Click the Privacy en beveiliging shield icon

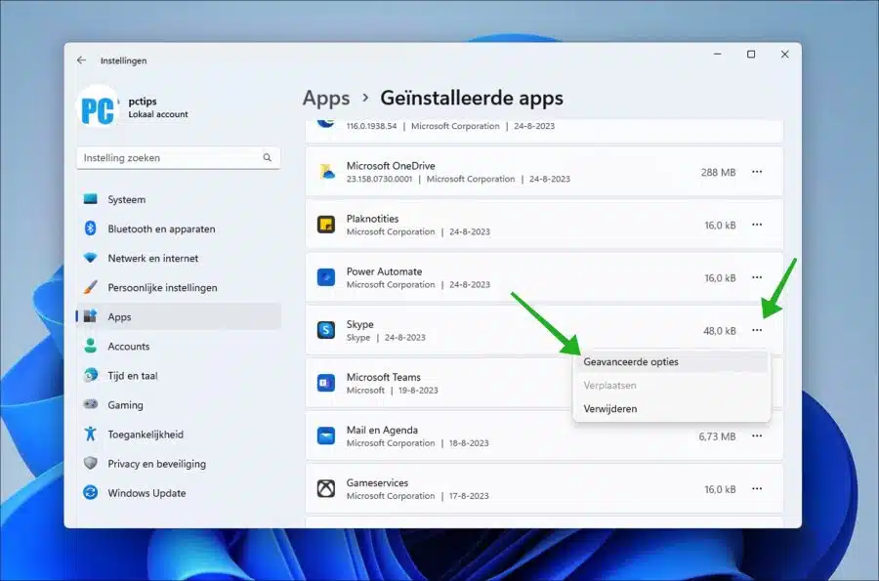pyautogui.click(x=90, y=463)
